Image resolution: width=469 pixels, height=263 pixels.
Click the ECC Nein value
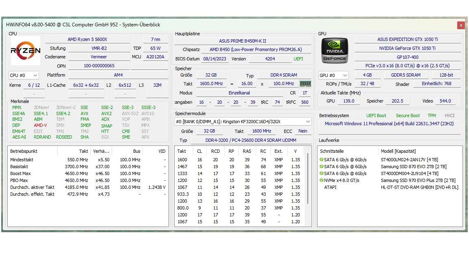coord(303,131)
